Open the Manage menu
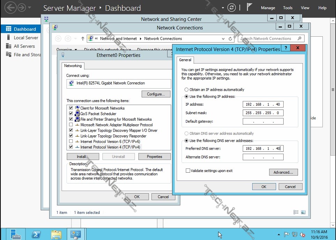 (x=268, y=8)
